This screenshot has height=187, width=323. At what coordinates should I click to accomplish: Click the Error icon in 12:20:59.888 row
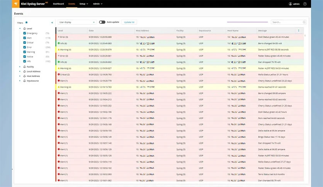tap(59, 37)
